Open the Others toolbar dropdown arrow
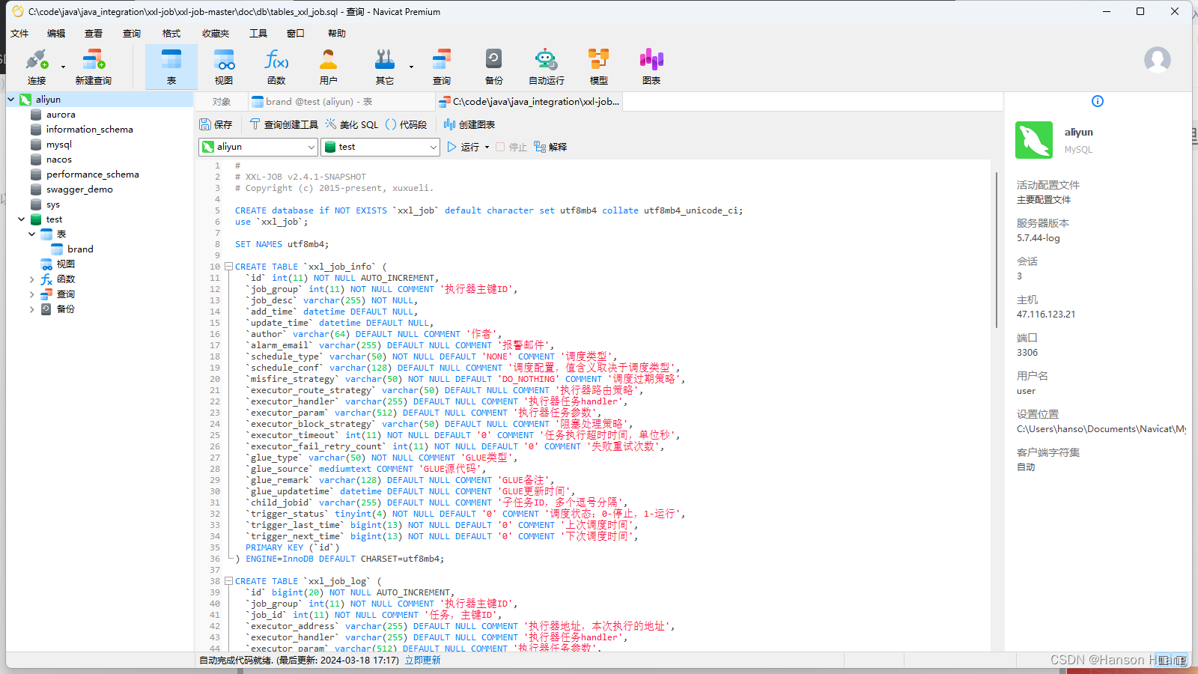 (411, 67)
